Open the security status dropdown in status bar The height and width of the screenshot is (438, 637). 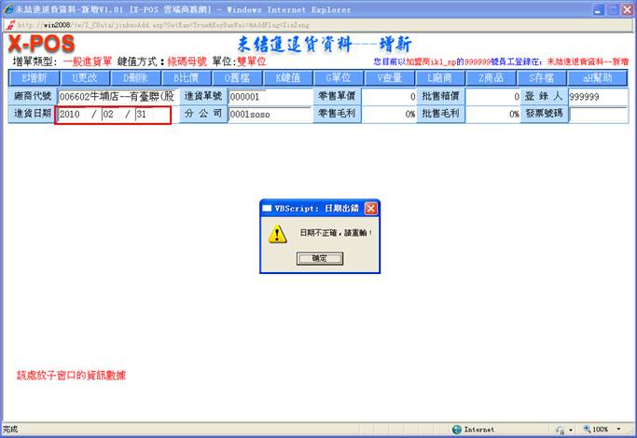(x=570, y=430)
